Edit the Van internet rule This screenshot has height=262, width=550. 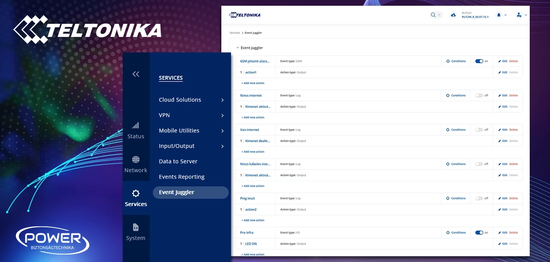coord(502,130)
